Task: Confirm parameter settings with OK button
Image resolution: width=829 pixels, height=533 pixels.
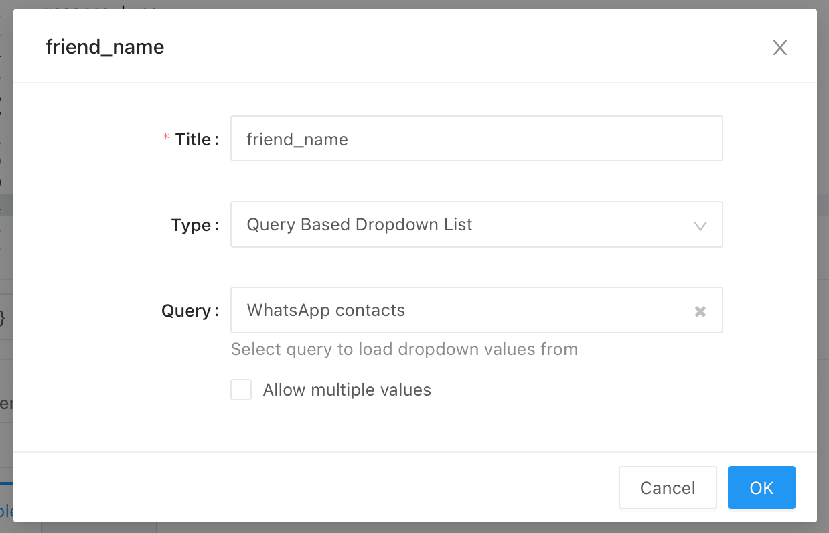Action: pos(761,487)
